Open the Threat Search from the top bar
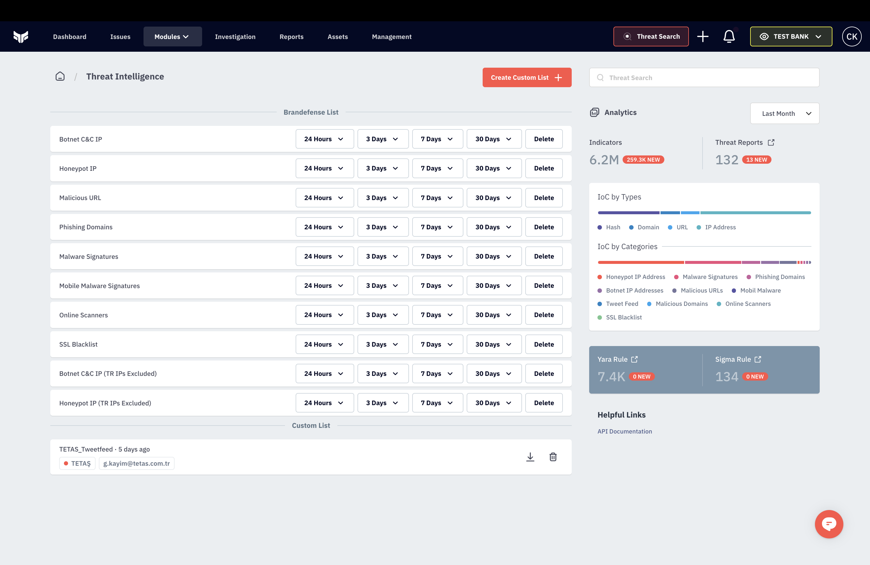 [x=651, y=37]
